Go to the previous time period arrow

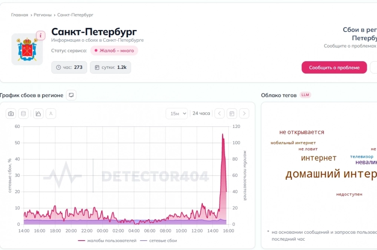point(219,114)
